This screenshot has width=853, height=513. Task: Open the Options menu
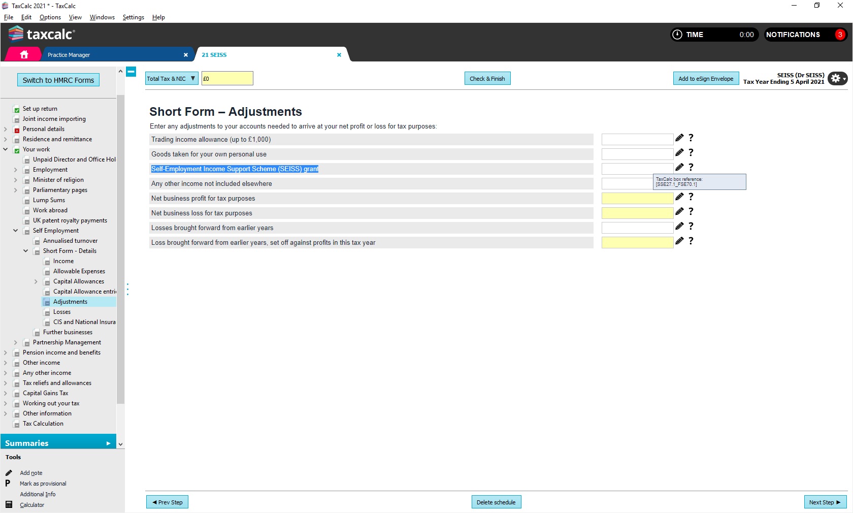(50, 17)
